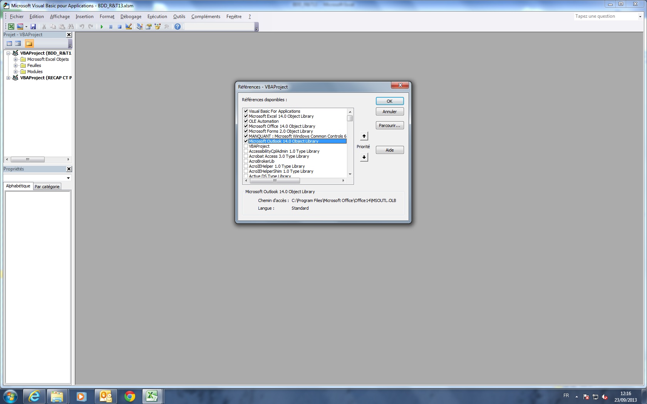Click the Stop (Reset) square icon
The image size is (647, 404).
[119, 27]
